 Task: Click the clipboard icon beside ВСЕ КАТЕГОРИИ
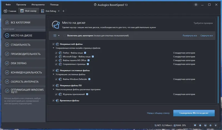coord(7,22)
